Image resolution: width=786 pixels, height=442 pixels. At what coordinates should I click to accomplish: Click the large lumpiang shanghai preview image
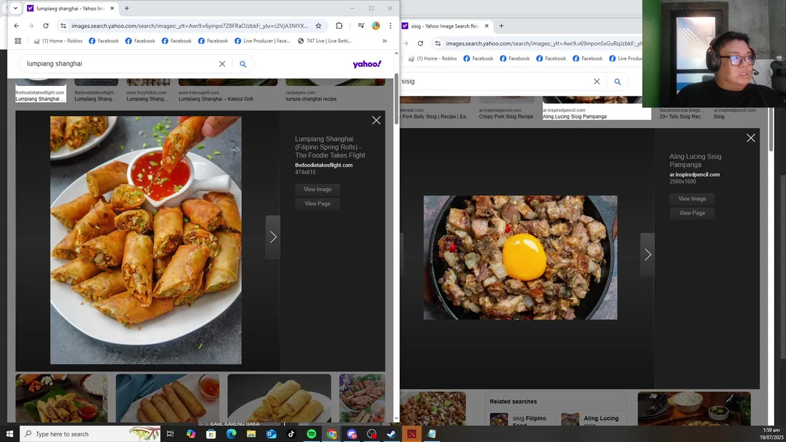click(146, 241)
